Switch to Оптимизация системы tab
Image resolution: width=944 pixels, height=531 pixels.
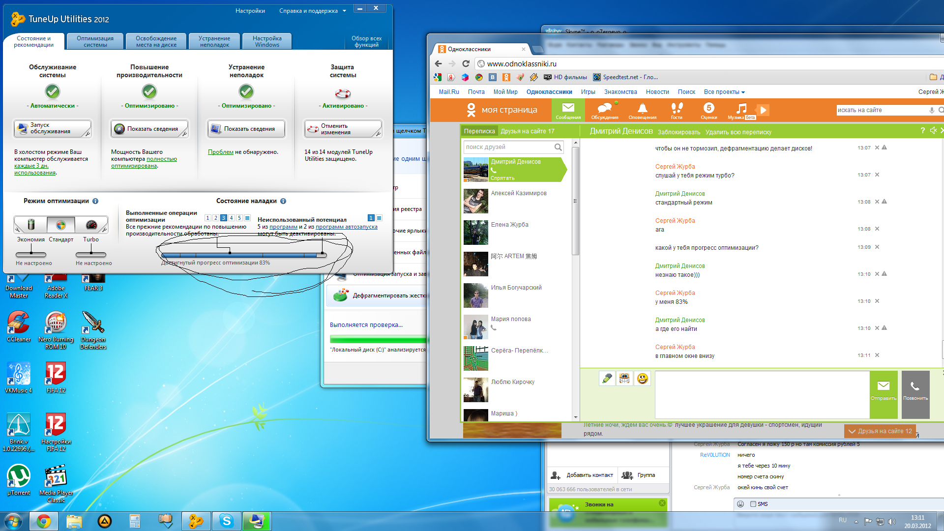pos(95,41)
